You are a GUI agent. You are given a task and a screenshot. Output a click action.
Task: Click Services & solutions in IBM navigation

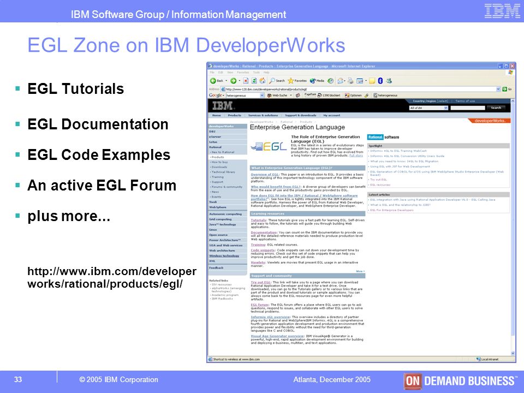pyautogui.click(x=263, y=115)
